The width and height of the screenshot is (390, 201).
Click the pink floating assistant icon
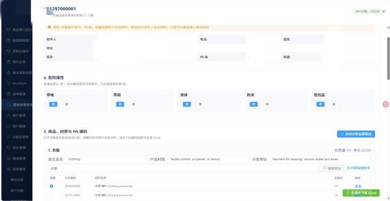(386, 104)
